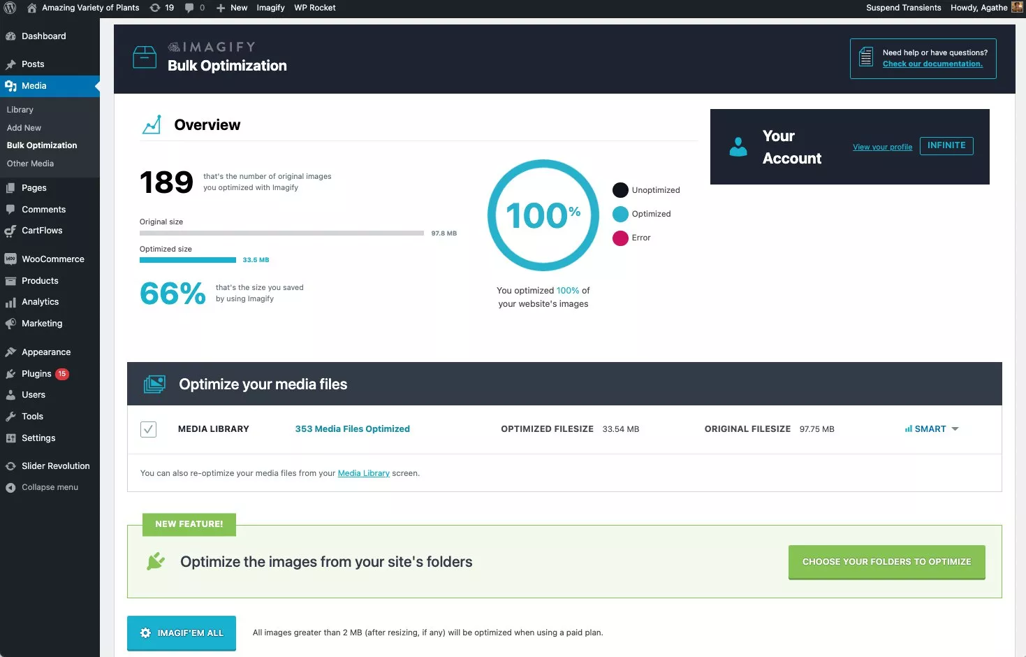The height and width of the screenshot is (657, 1026).
Task: Select the Slider Revolution icon
Action: [x=10, y=465]
